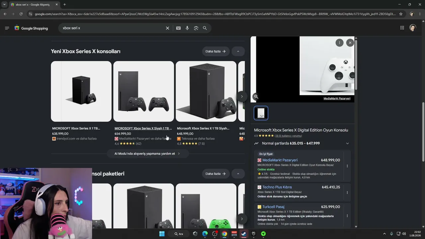Open the volume control in the system tray
The height and width of the screenshot is (239, 425).
pos(404,234)
